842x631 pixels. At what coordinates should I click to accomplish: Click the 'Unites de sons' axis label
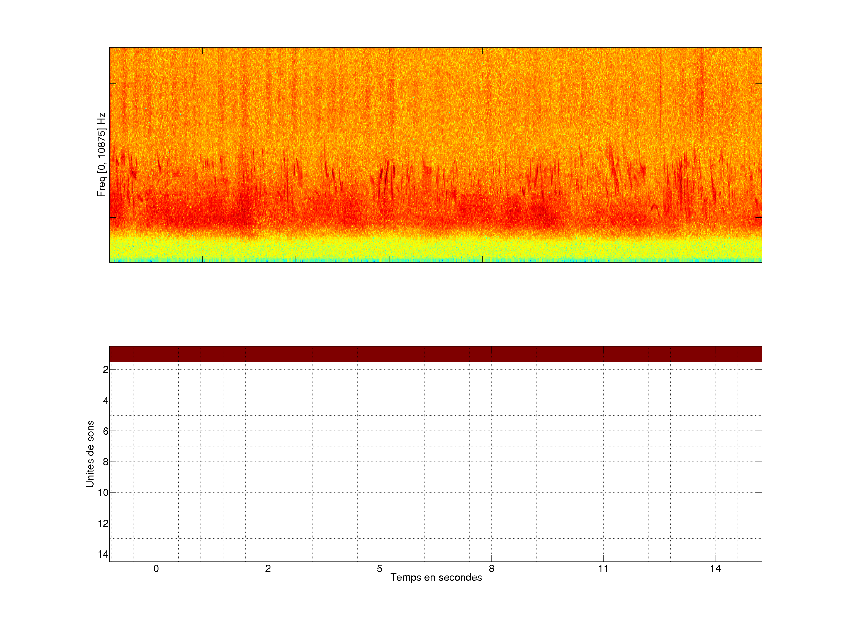(90, 454)
